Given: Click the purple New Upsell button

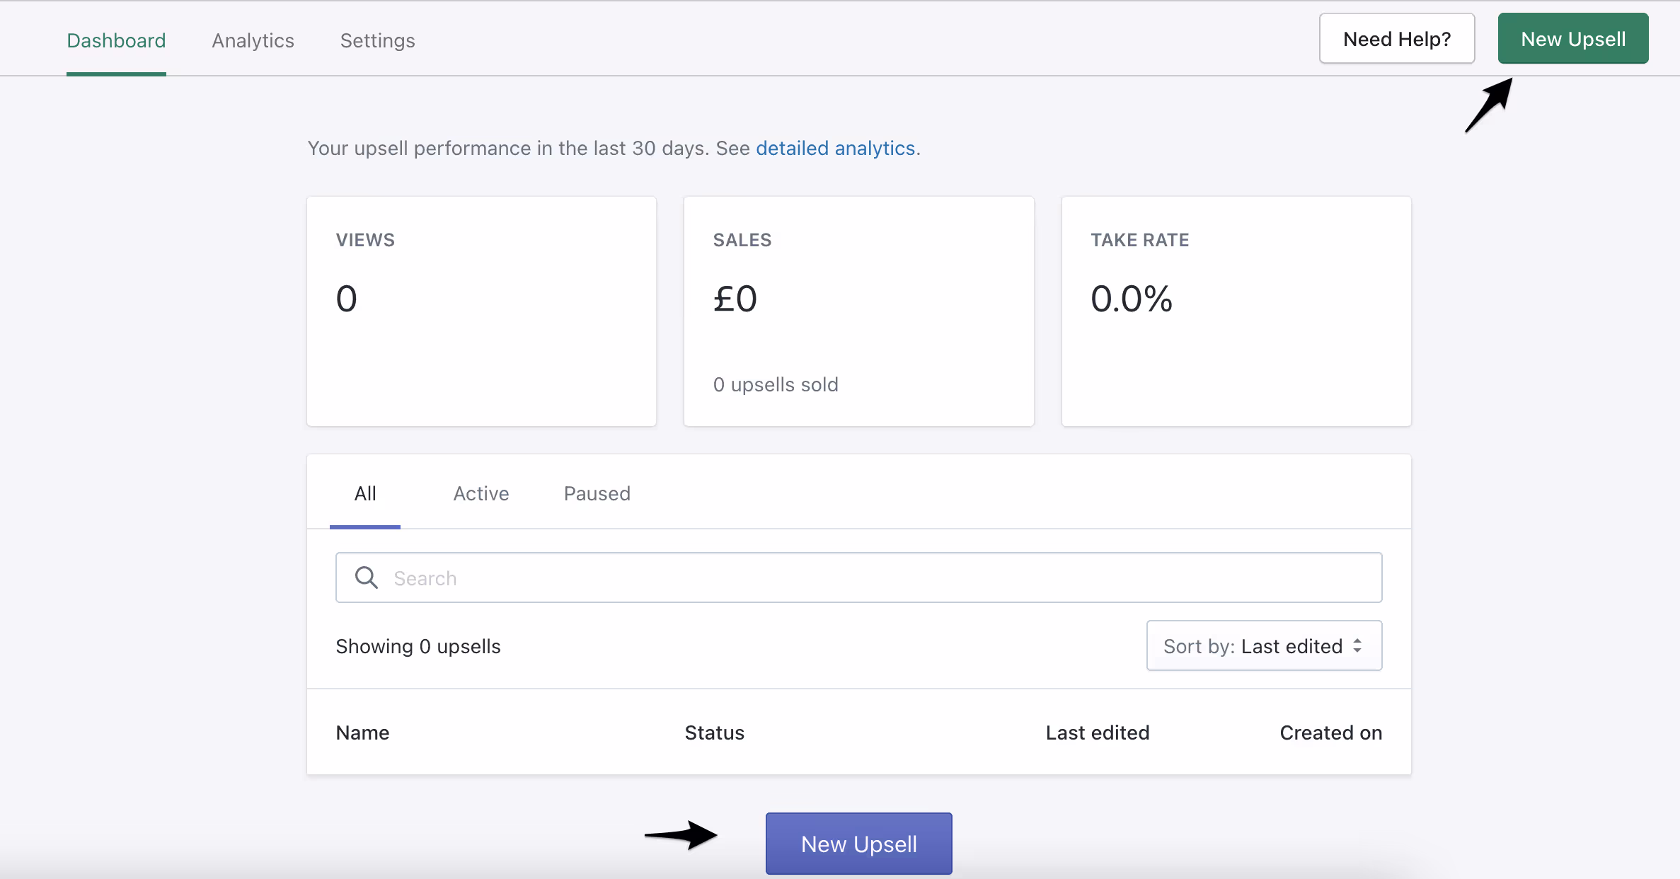Looking at the screenshot, I should [x=858, y=844].
